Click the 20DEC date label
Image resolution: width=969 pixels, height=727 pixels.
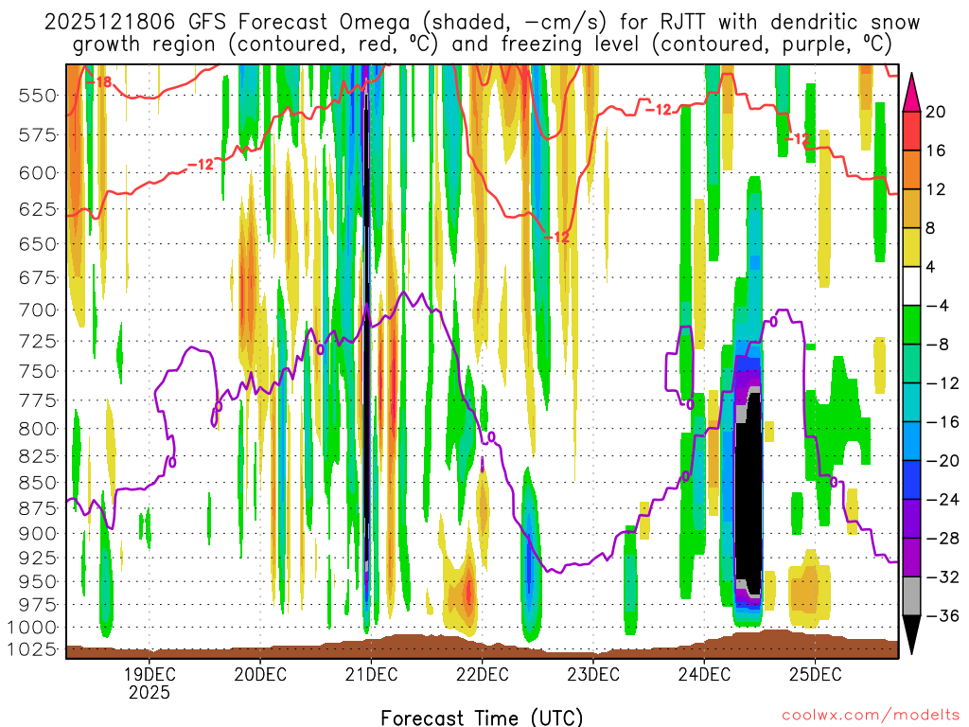260,674
